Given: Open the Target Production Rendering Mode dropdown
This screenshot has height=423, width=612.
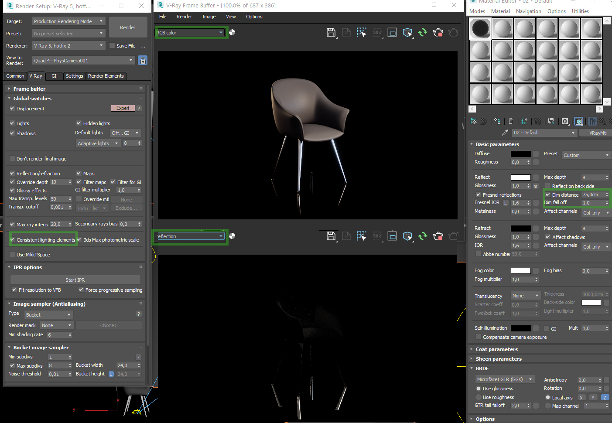Looking at the screenshot, I should (x=69, y=21).
